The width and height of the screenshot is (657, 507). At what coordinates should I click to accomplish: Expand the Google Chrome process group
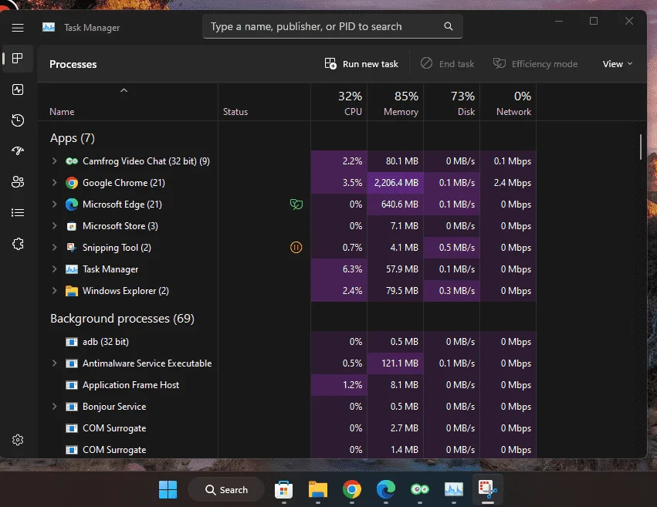pos(55,183)
